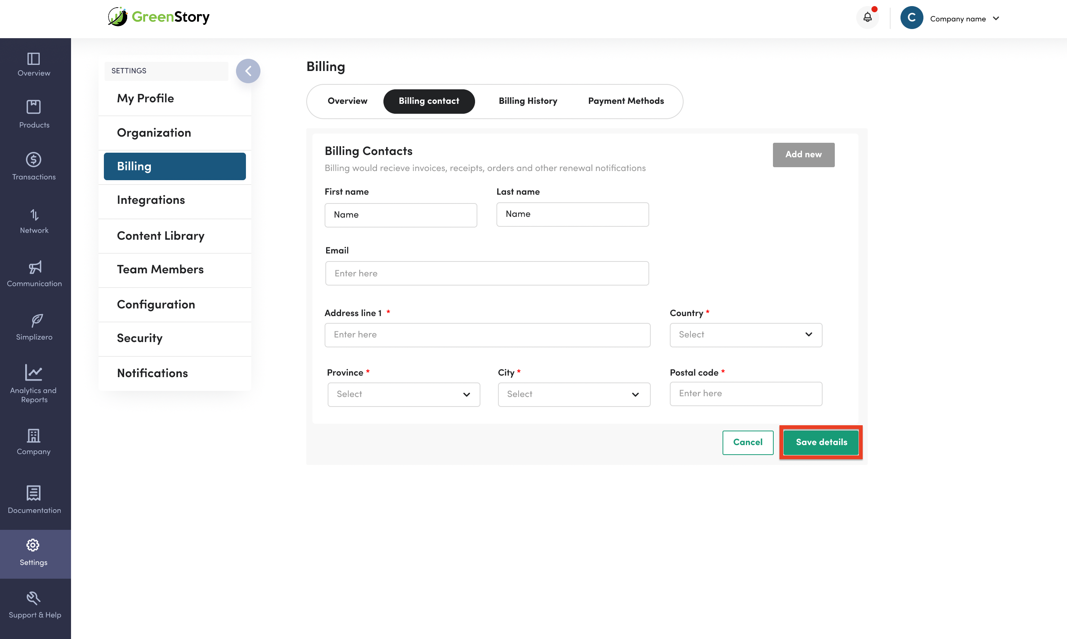Switch to the Payment Methods tab
The width and height of the screenshot is (1067, 639).
(x=626, y=101)
